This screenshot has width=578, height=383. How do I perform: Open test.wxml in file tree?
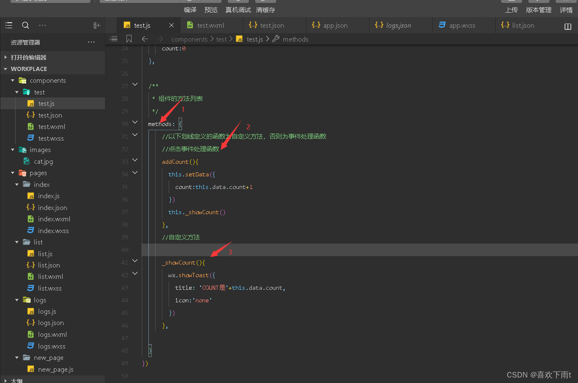[53, 126]
